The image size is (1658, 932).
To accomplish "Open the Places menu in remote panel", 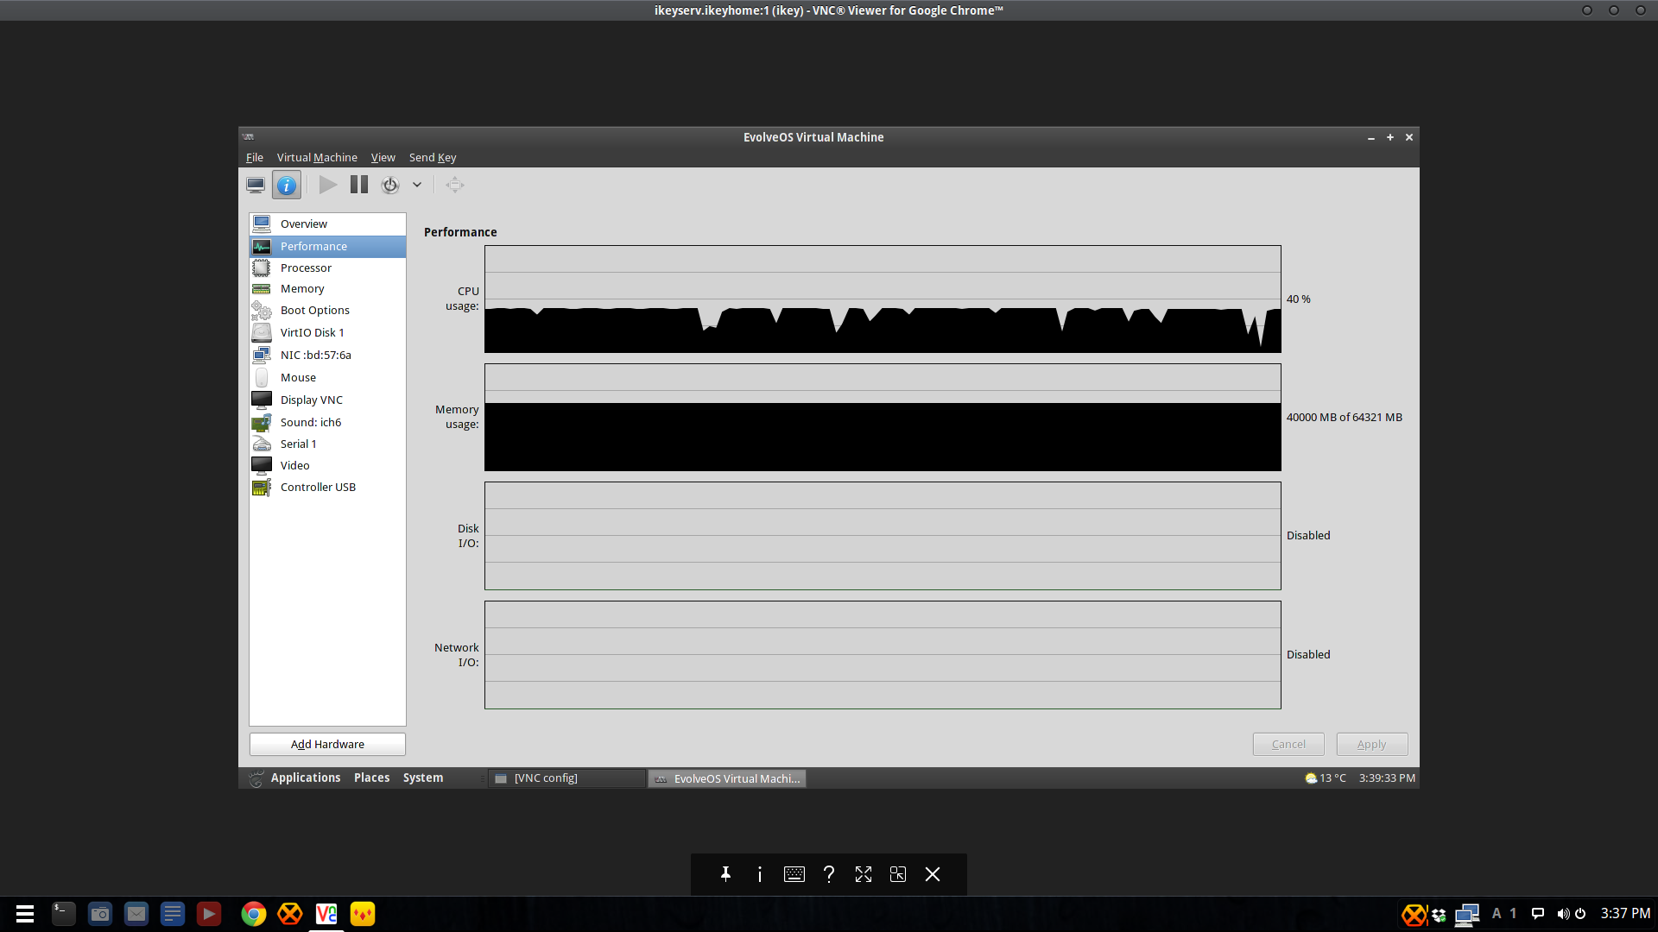I will pyautogui.click(x=371, y=778).
